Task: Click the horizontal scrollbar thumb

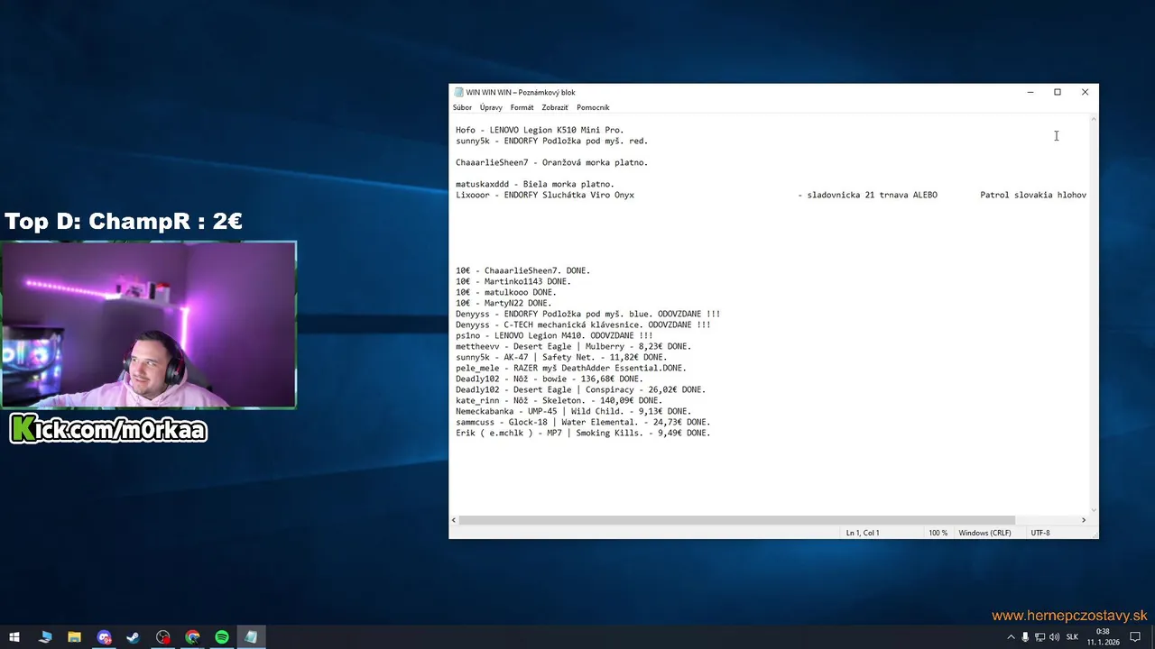Action: pos(737,520)
